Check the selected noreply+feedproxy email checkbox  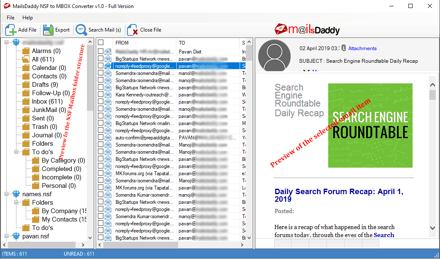point(101,66)
